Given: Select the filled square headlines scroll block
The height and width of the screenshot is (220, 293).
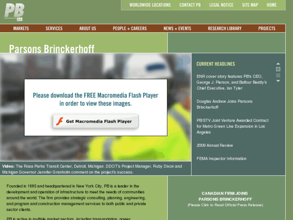Looking at the screenshot, I should coord(278,75).
